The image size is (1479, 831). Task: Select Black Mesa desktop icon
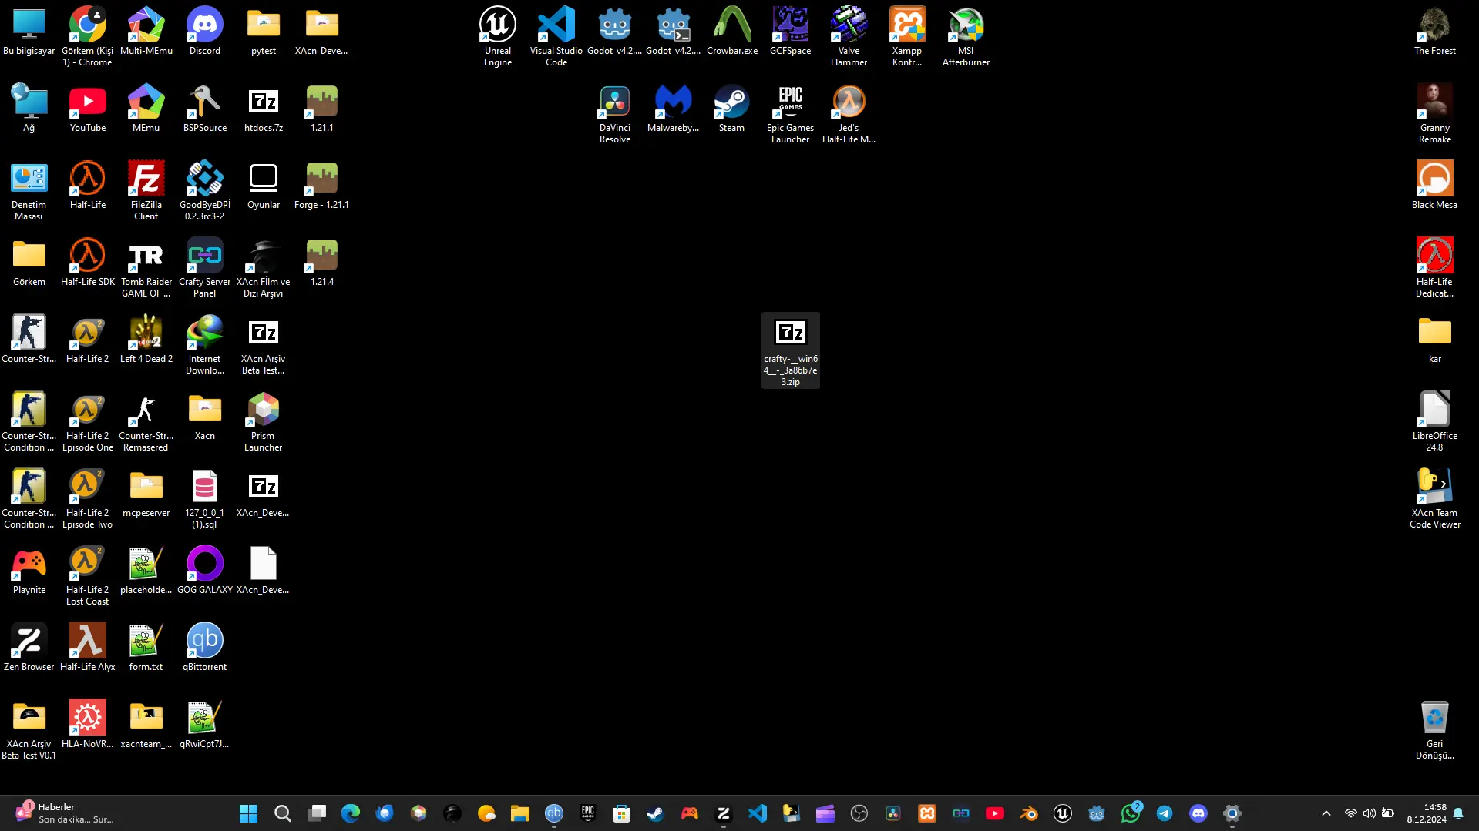pos(1434,185)
